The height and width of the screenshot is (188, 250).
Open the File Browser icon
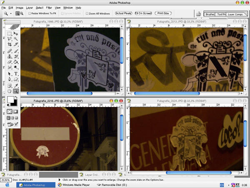pos(198,14)
